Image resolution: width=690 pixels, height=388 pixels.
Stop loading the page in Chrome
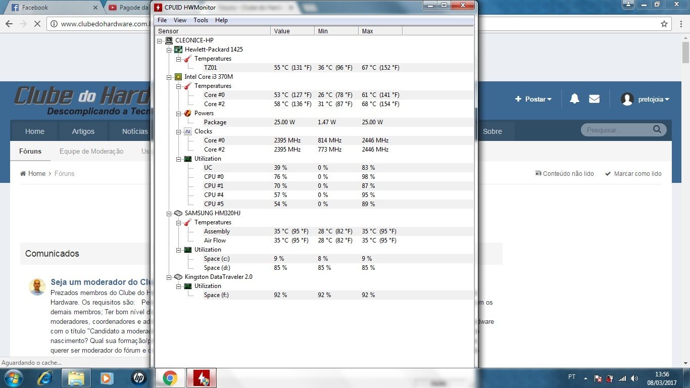point(37,24)
